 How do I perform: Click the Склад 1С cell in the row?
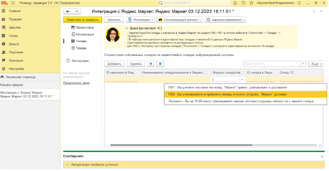[300, 80]
